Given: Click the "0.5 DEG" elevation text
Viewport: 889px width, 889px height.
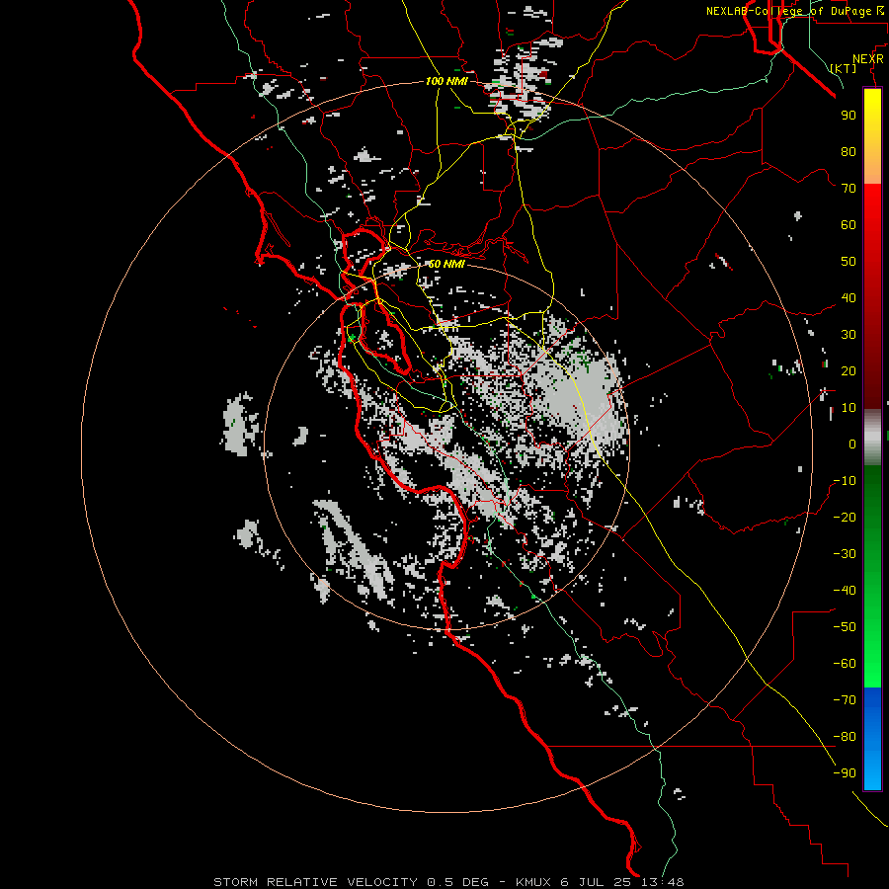Looking at the screenshot, I should click(x=457, y=882).
